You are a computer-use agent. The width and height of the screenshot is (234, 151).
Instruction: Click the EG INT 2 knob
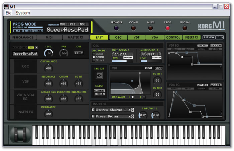[x=157, y=95]
